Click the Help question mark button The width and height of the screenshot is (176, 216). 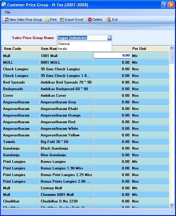point(164,5)
